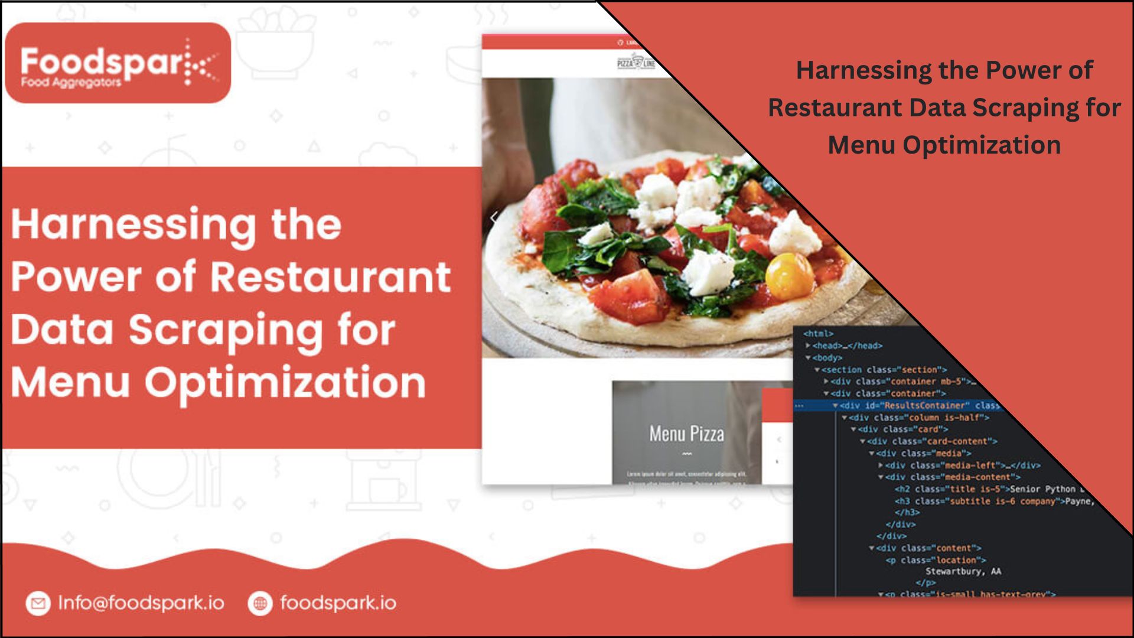Screen dimensions: 1134x638
Task: Click the envelope email icon
Action: [38, 603]
